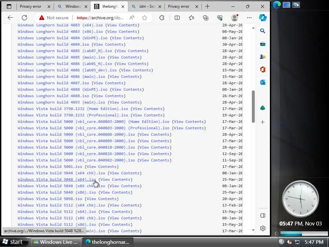Open the sidebar Search icon
The image size is (329, 247).
(x=263, y=31)
